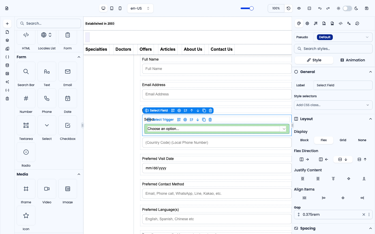Open the Add CSS class dropdown
Screen dimensions: 375x234
[333, 105]
